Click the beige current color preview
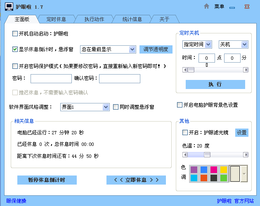The height and width of the screenshot is (206, 260). click(x=235, y=174)
